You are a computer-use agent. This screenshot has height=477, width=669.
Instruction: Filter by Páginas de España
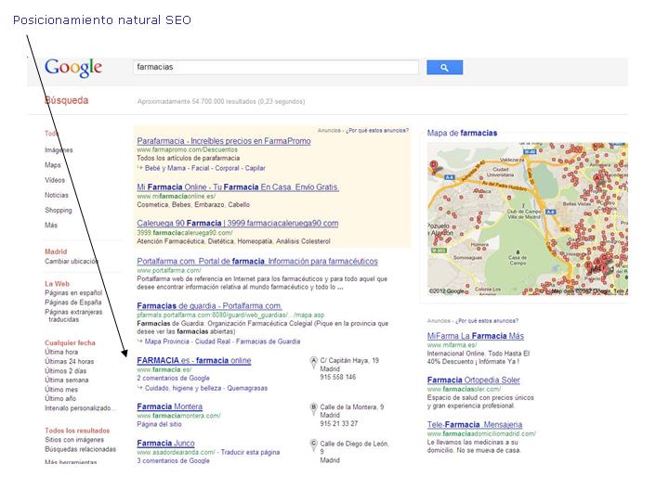73,303
